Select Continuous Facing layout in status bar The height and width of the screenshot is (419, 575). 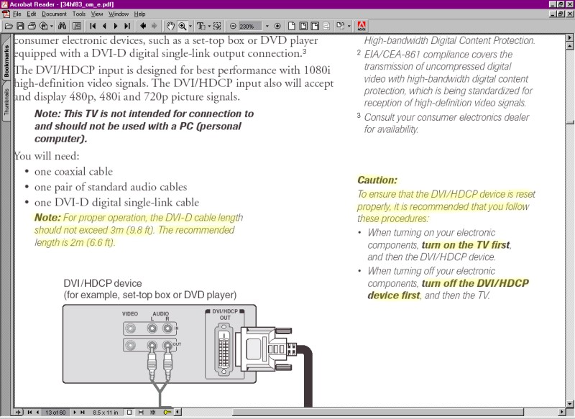[153, 413]
